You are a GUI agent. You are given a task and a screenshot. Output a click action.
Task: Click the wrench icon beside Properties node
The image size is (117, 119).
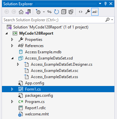tap(20, 40)
